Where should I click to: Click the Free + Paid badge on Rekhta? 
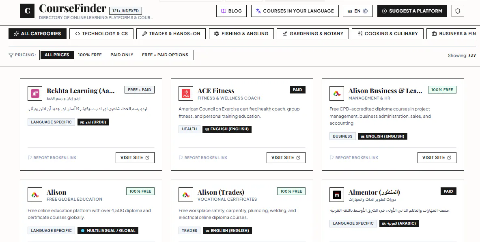point(139,90)
